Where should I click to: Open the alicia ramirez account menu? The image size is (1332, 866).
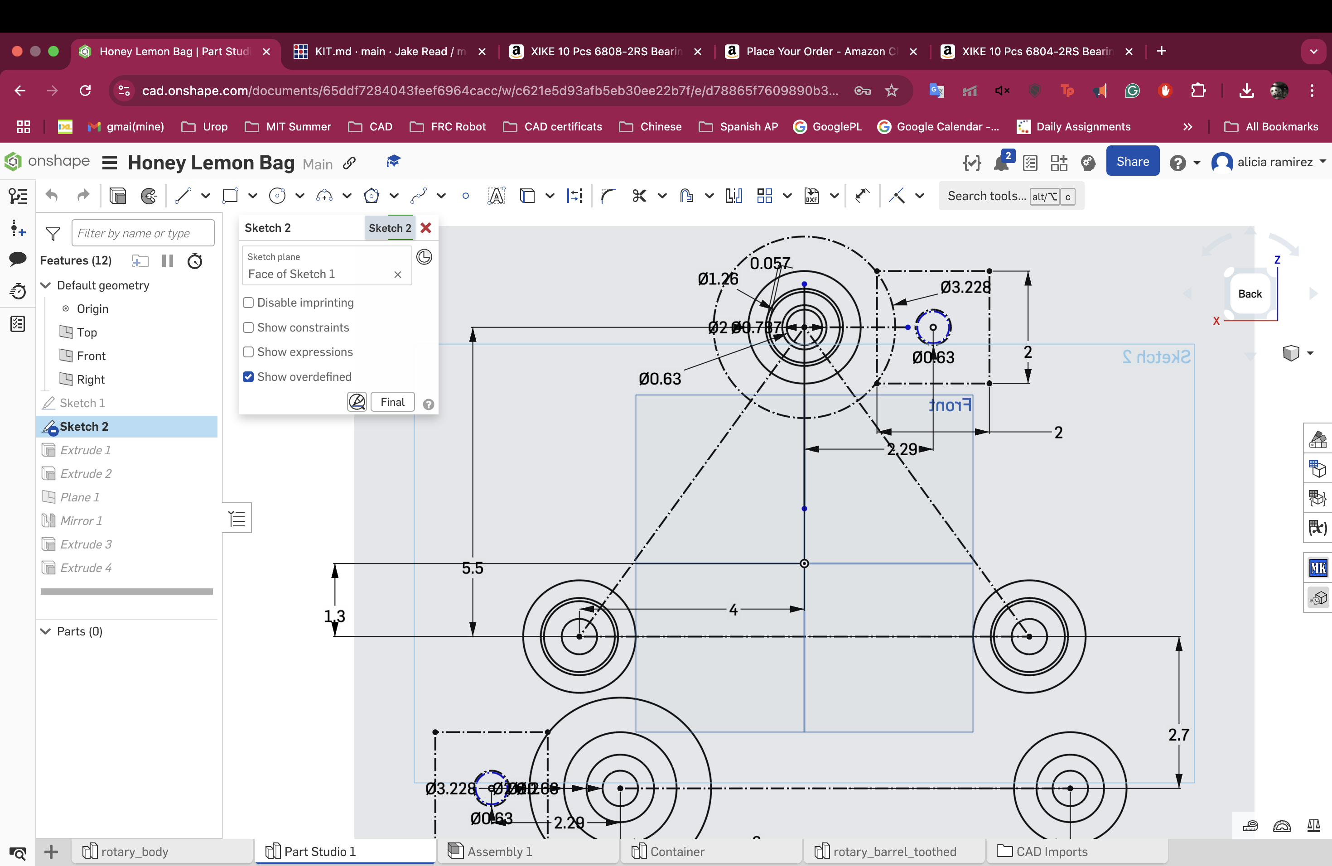pyautogui.click(x=1268, y=162)
